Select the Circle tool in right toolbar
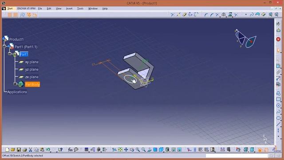Image resolution: width=284 pixels, height=160 pixels. point(278,105)
